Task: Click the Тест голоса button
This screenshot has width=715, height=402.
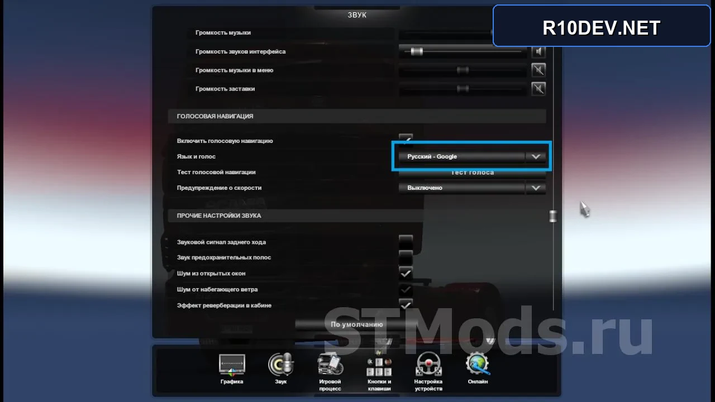Action: (472, 173)
